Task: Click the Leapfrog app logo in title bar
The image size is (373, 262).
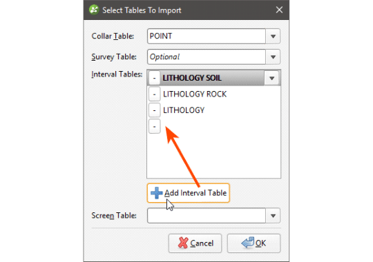Action: [94, 10]
